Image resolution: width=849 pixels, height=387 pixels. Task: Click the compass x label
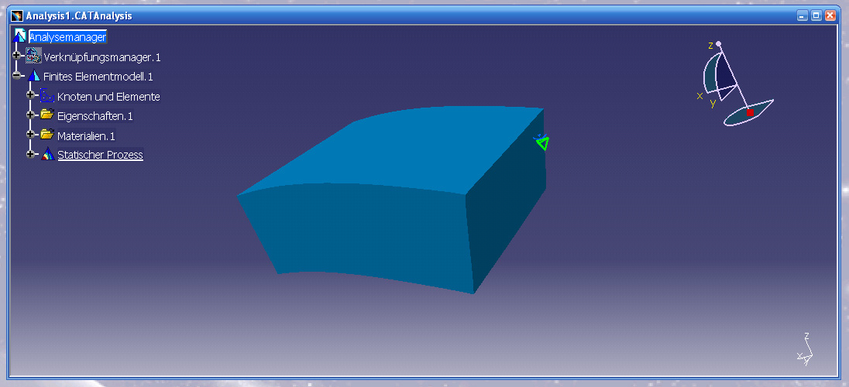pyautogui.click(x=699, y=96)
